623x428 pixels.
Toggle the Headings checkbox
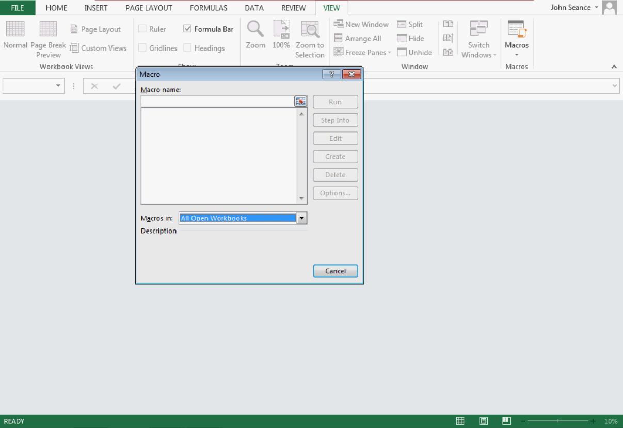[x=187, y=48]
